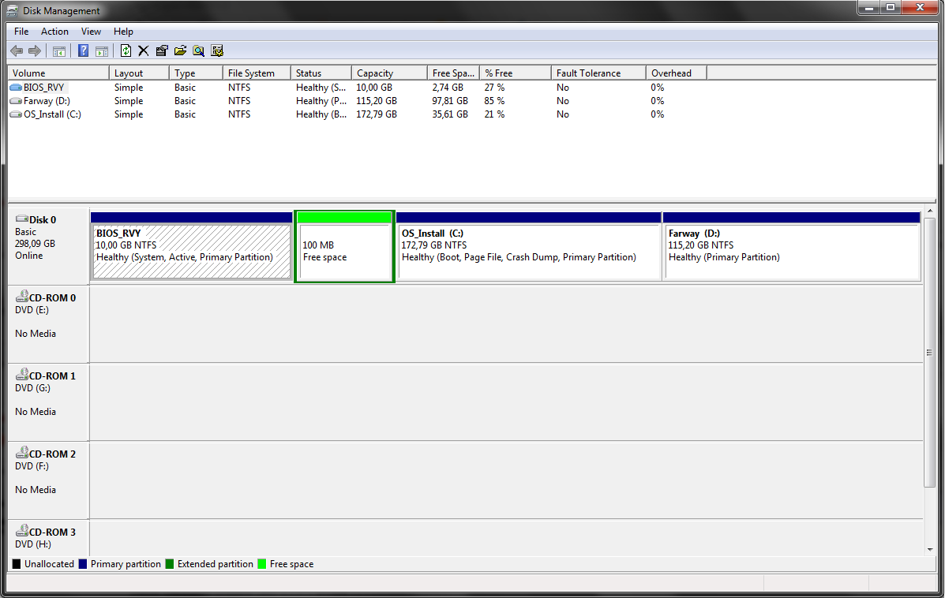
Task: Select the 100 MB Free space block
Action: pos(344,245)
